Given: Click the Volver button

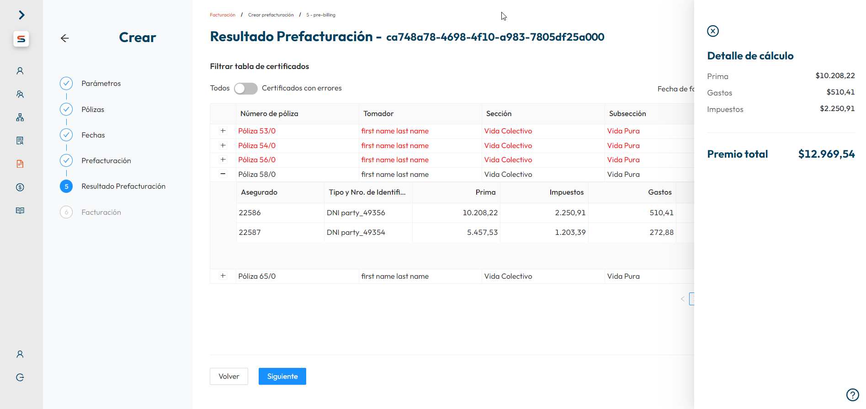Looking at the screenshot, I should point(229,377).
